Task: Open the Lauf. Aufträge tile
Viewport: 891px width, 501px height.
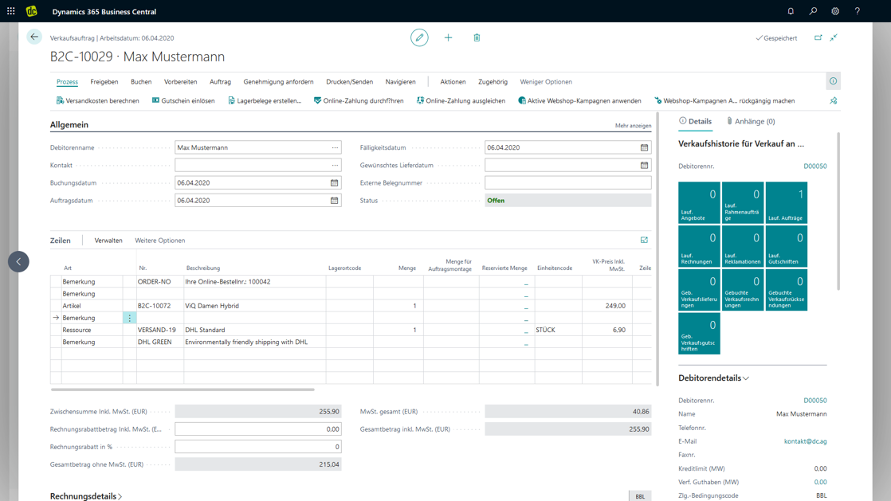Action: pyautogui.click(x=786, y=202)
